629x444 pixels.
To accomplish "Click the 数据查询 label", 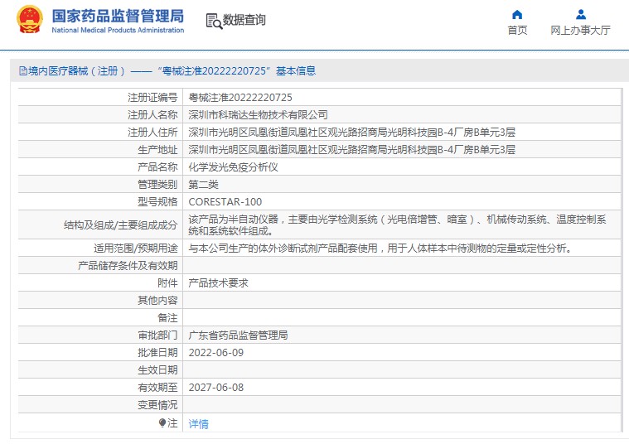I will [x=244, y=20].
